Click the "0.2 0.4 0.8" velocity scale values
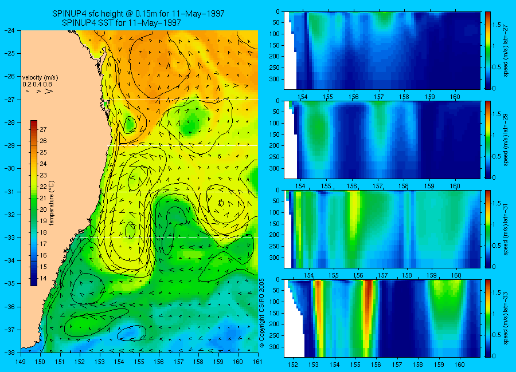 point(37,84)
